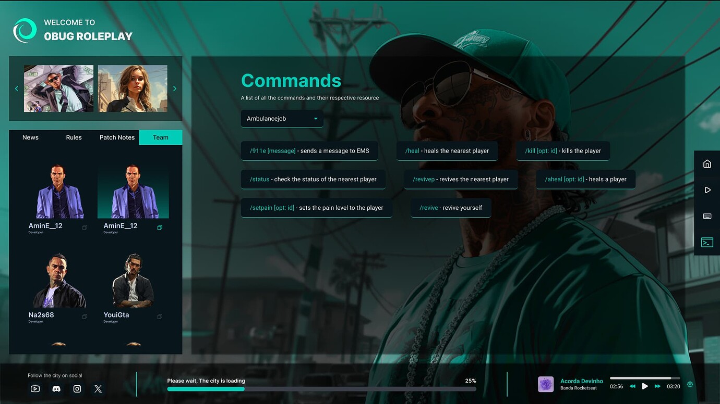The height and width of the screenshot is (404, 720).
Task: Open AminE__12's profile via the external link icon
Action: tap(85, 228)
